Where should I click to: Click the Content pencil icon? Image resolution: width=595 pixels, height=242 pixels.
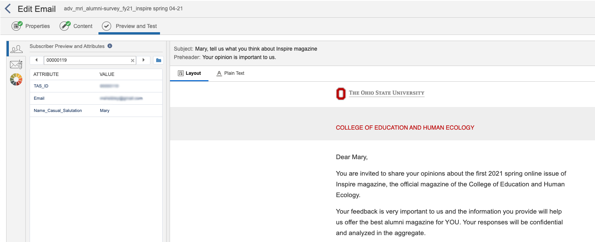64,26
